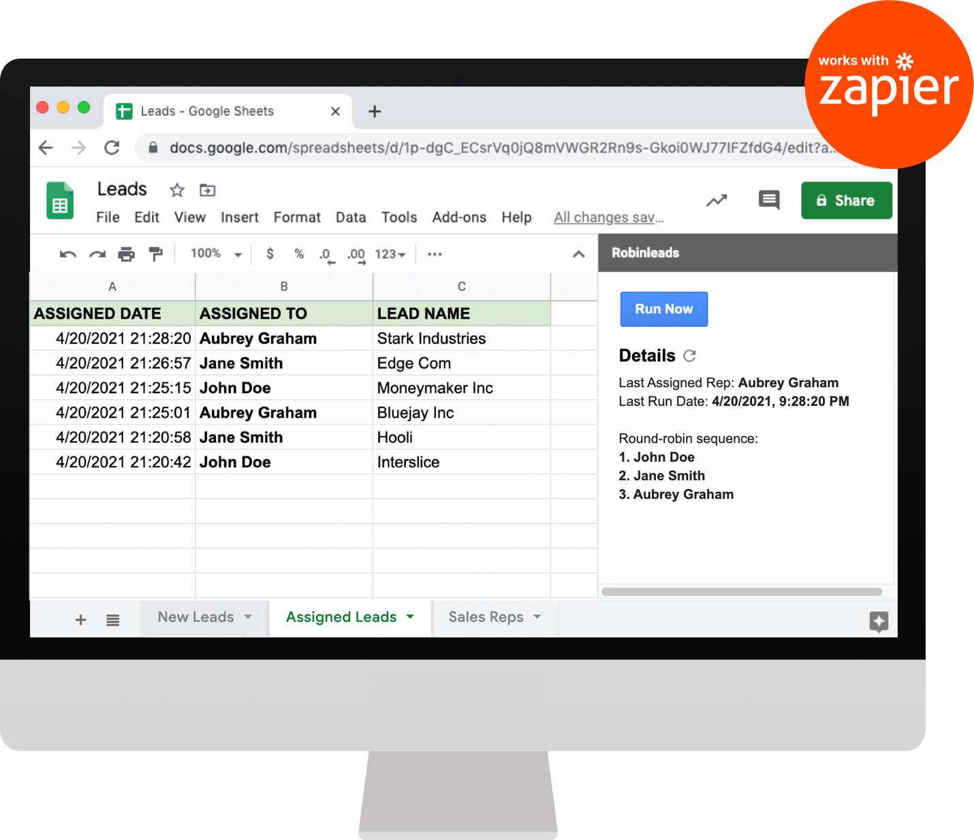The height and width of the screenshot is (840, 974).
Task: Click the ASSIGNED TO header cell
Action: tap(284, 313)
